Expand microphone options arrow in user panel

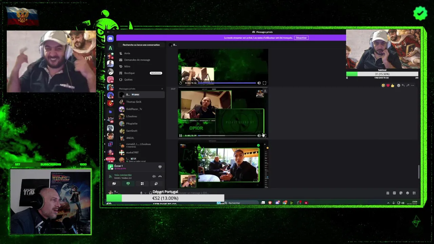(145, 193)
